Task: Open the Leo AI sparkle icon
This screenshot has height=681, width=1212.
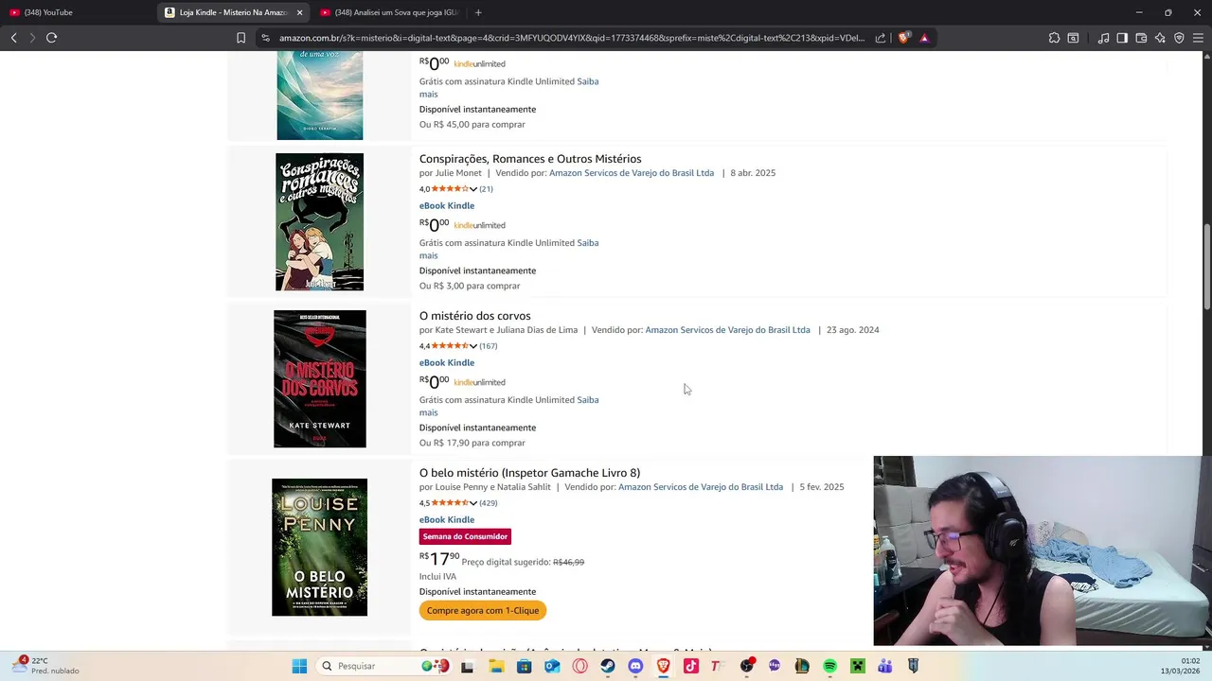Action: pyautogui.click(x=1160, y=38)
